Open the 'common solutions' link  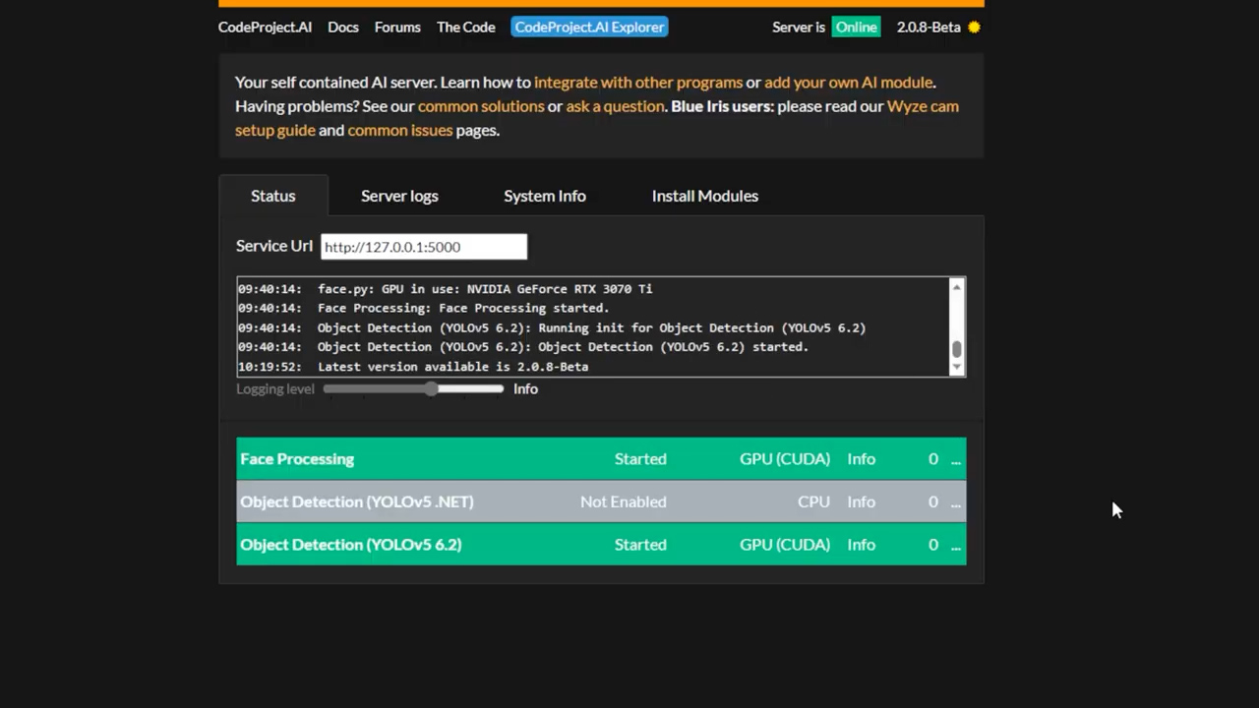pyautogui.click(x=481, y=106)
